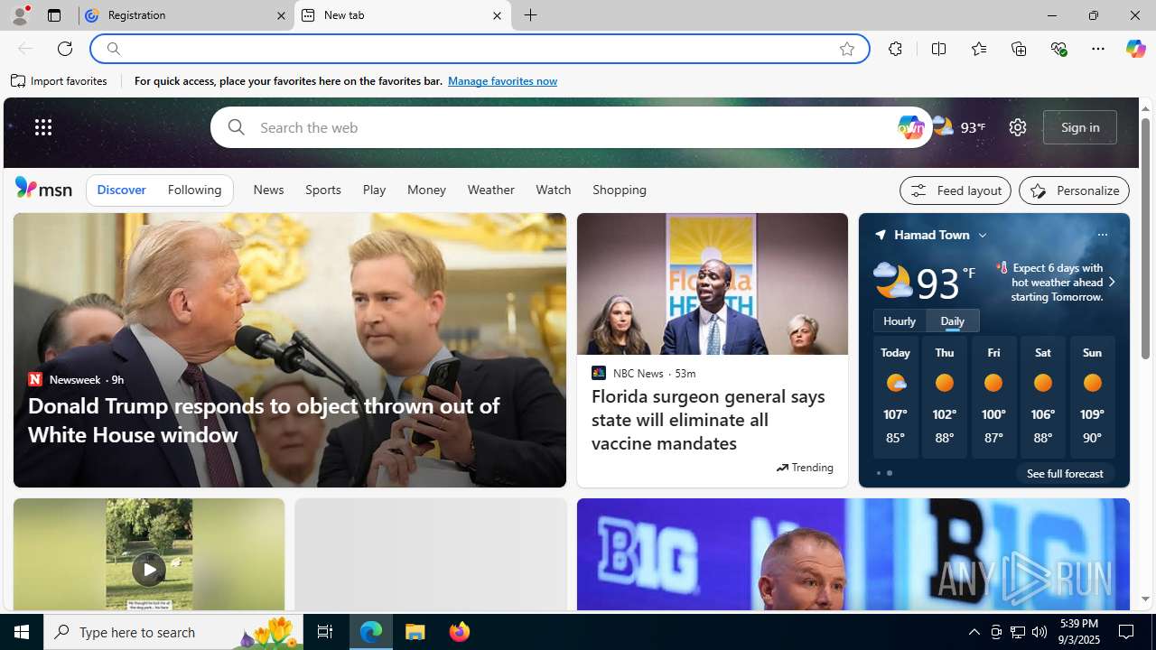Open the Shopping section

point(620,190)
